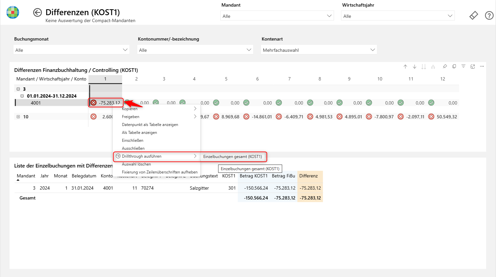Activate drill down mode on the matrix visual
496x277 pixels.
click(x=414, y=66)
